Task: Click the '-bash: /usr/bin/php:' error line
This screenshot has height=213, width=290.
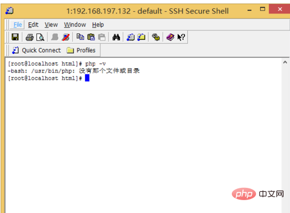Action: [41, 71]
